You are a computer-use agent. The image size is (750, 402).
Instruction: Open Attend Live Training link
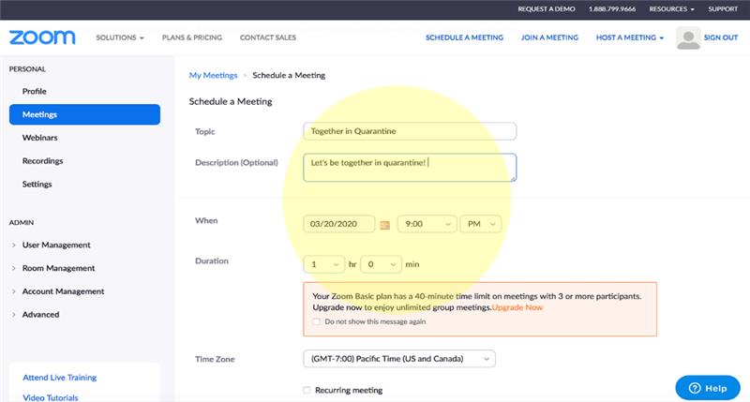pyautogui.click(x=60, y=378)
